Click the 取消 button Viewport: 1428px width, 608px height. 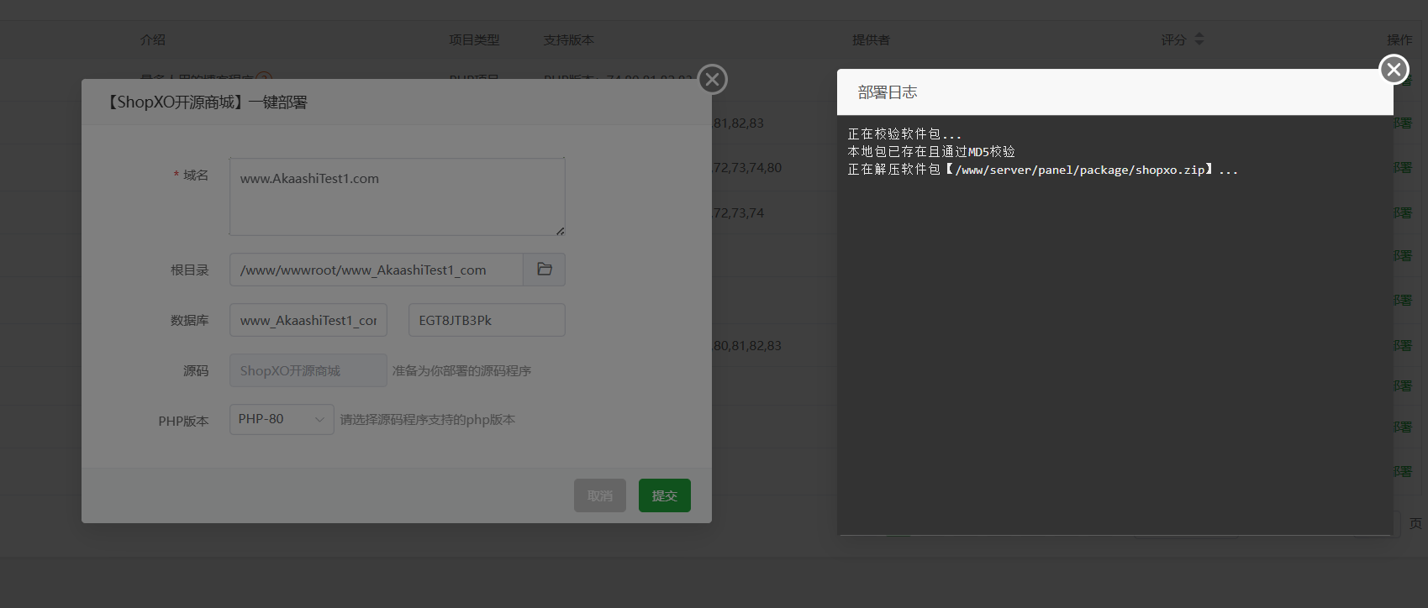600,495
